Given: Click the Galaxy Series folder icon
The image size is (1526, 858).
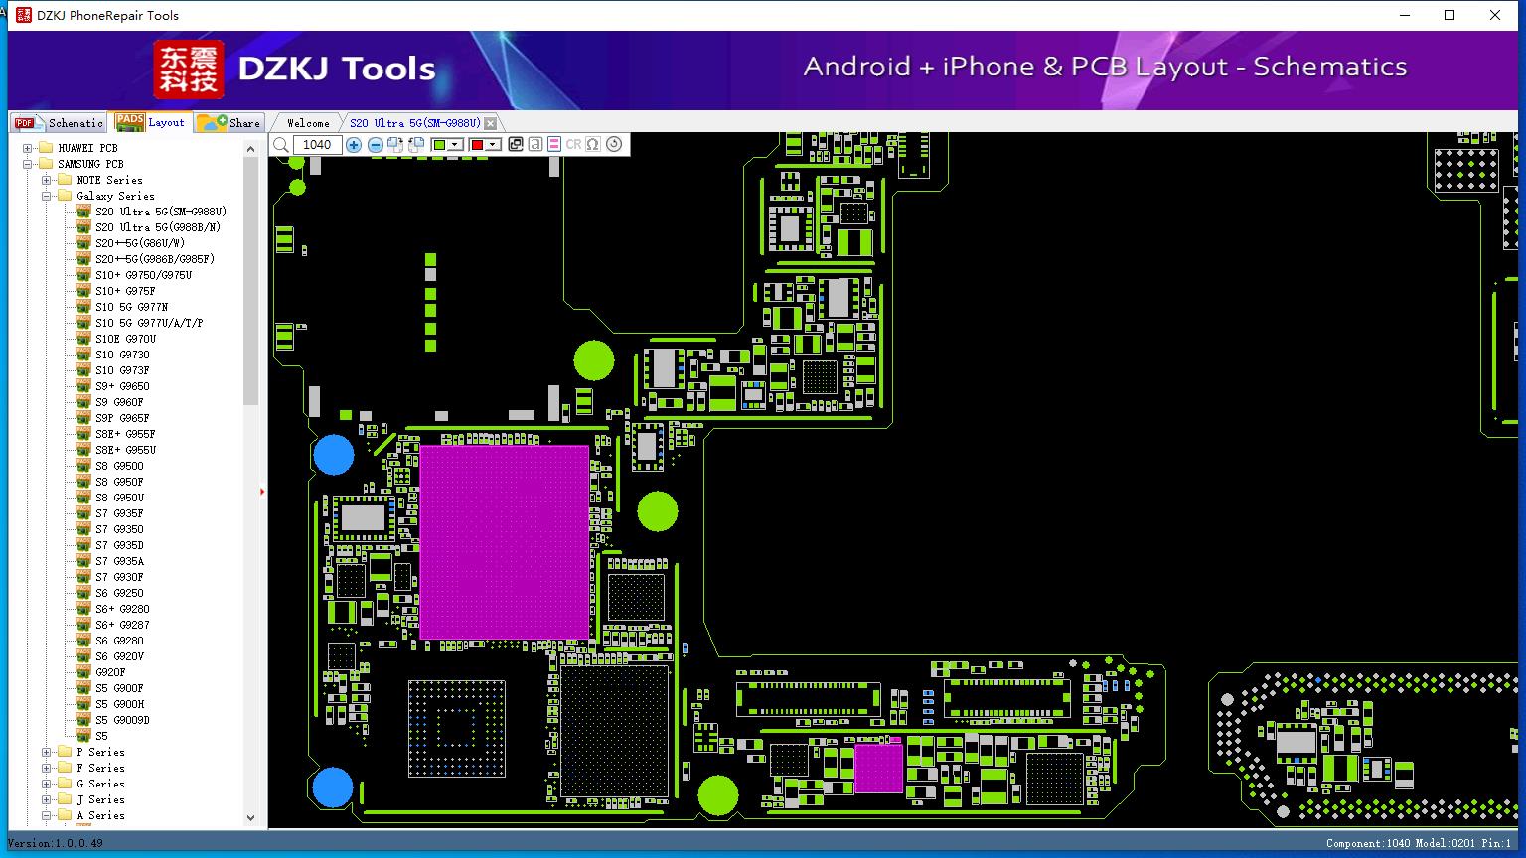Looking at the screenshot, I should [65, 196].
